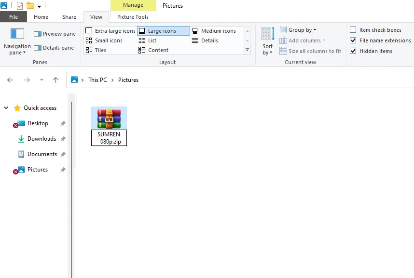Click the Pictures window icon in title bar

[4, 5]
